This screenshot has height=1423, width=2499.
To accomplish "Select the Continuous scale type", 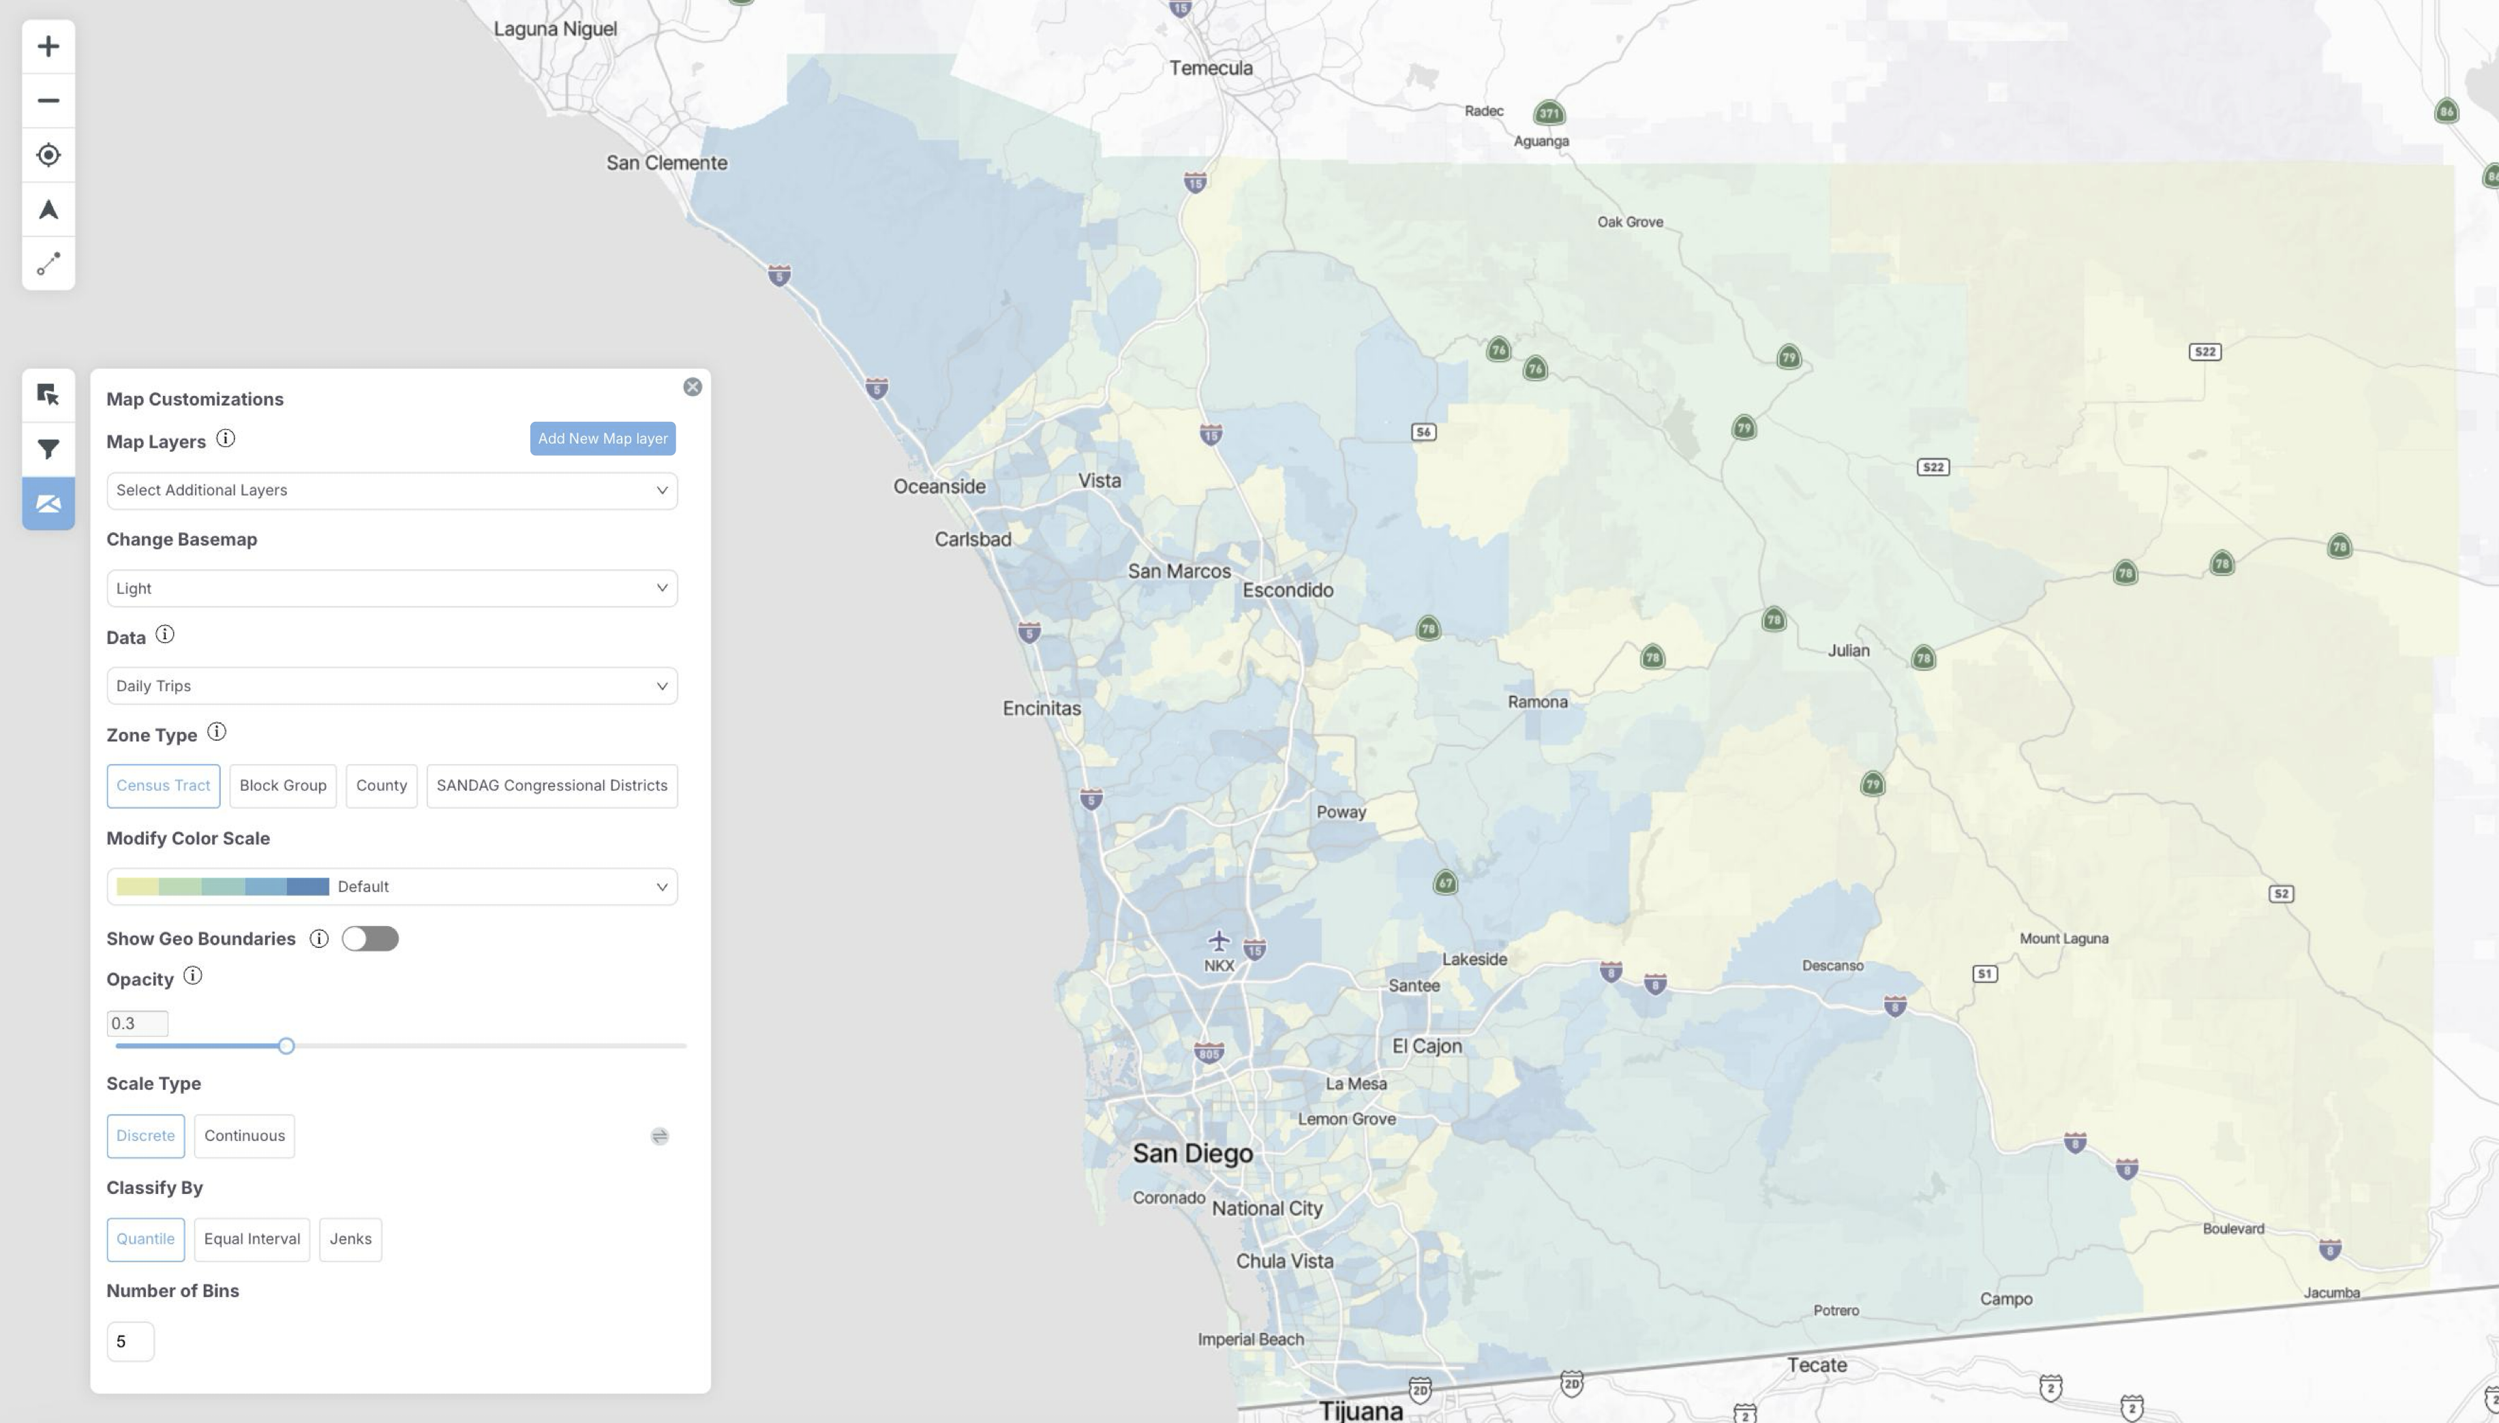I will [x=244, y=1135].
